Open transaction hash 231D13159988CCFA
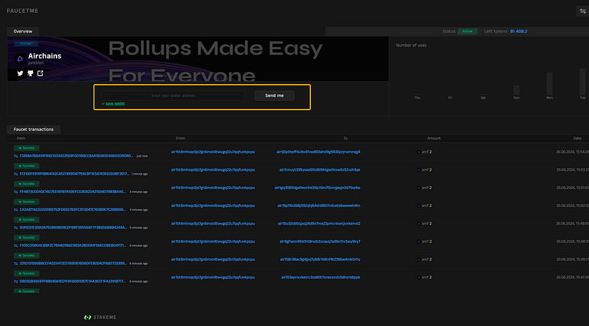The image size is (589, 326). tap(73, 263)
